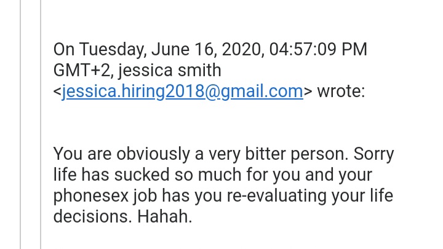Place cursor on 'You are obviously' text

point(121,154)
